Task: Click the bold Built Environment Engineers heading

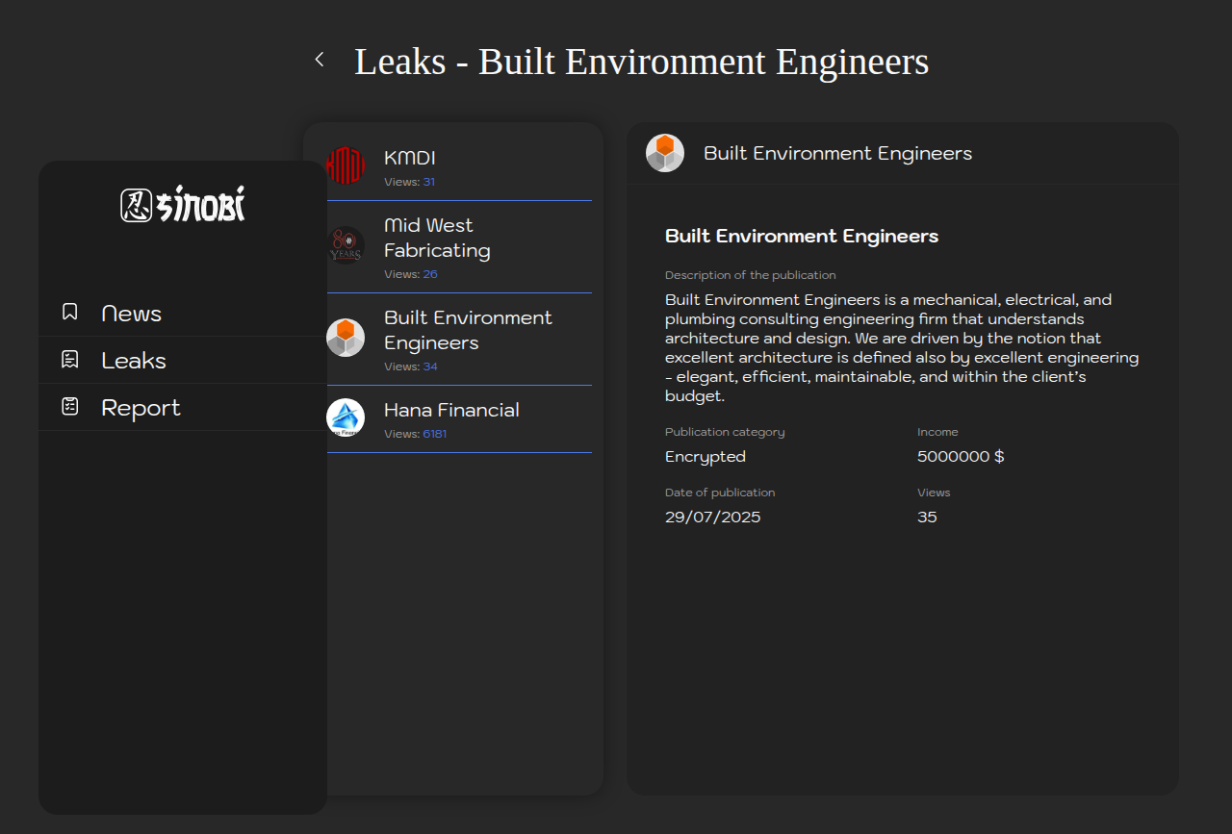Action: pyautogui.click(x=802, y=236)
